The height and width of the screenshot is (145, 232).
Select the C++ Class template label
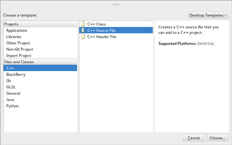coord(97,24)
